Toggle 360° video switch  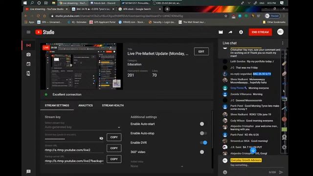[203, 152]
